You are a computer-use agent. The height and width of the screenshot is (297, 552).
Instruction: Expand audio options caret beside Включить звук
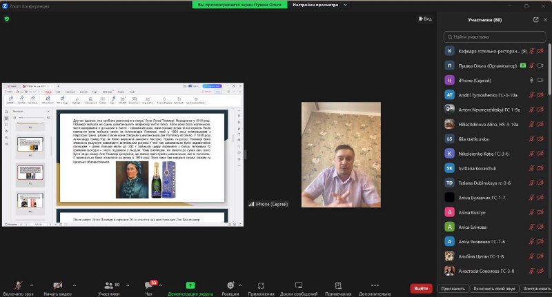click(32, 285)
